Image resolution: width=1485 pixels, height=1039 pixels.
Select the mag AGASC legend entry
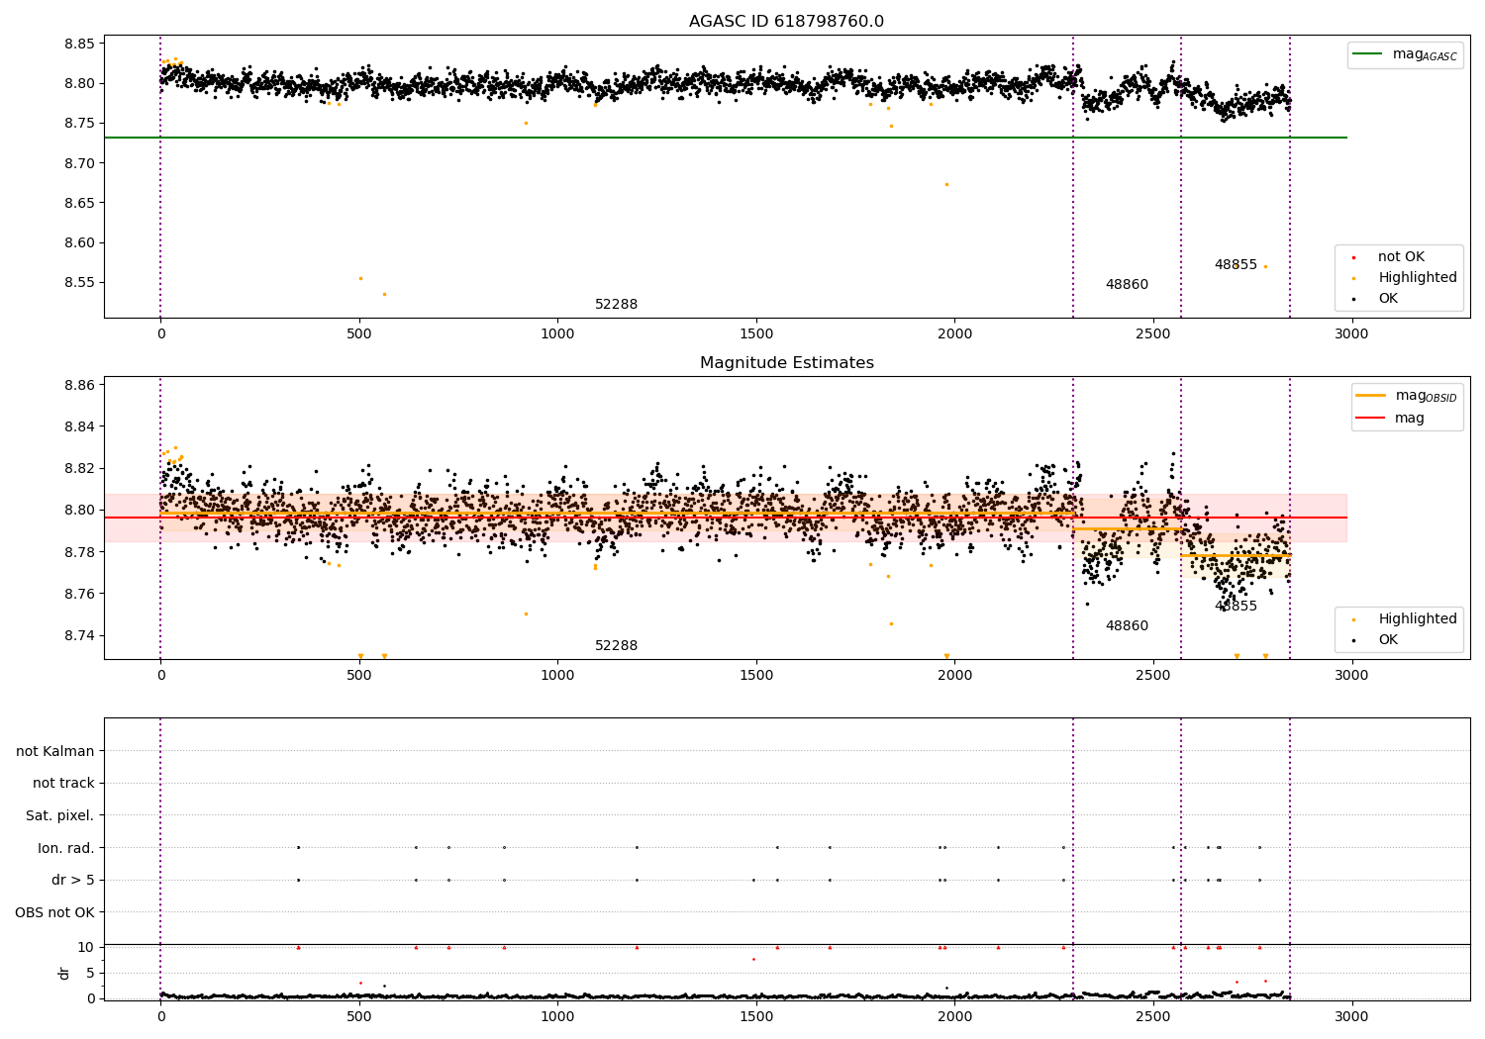[x=1405, y=54]
